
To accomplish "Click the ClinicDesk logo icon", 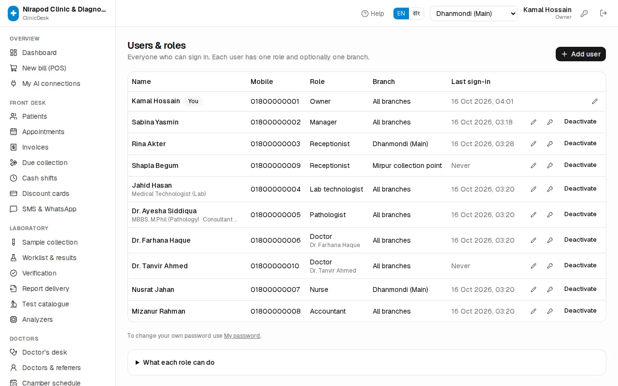I will (14, 14).
